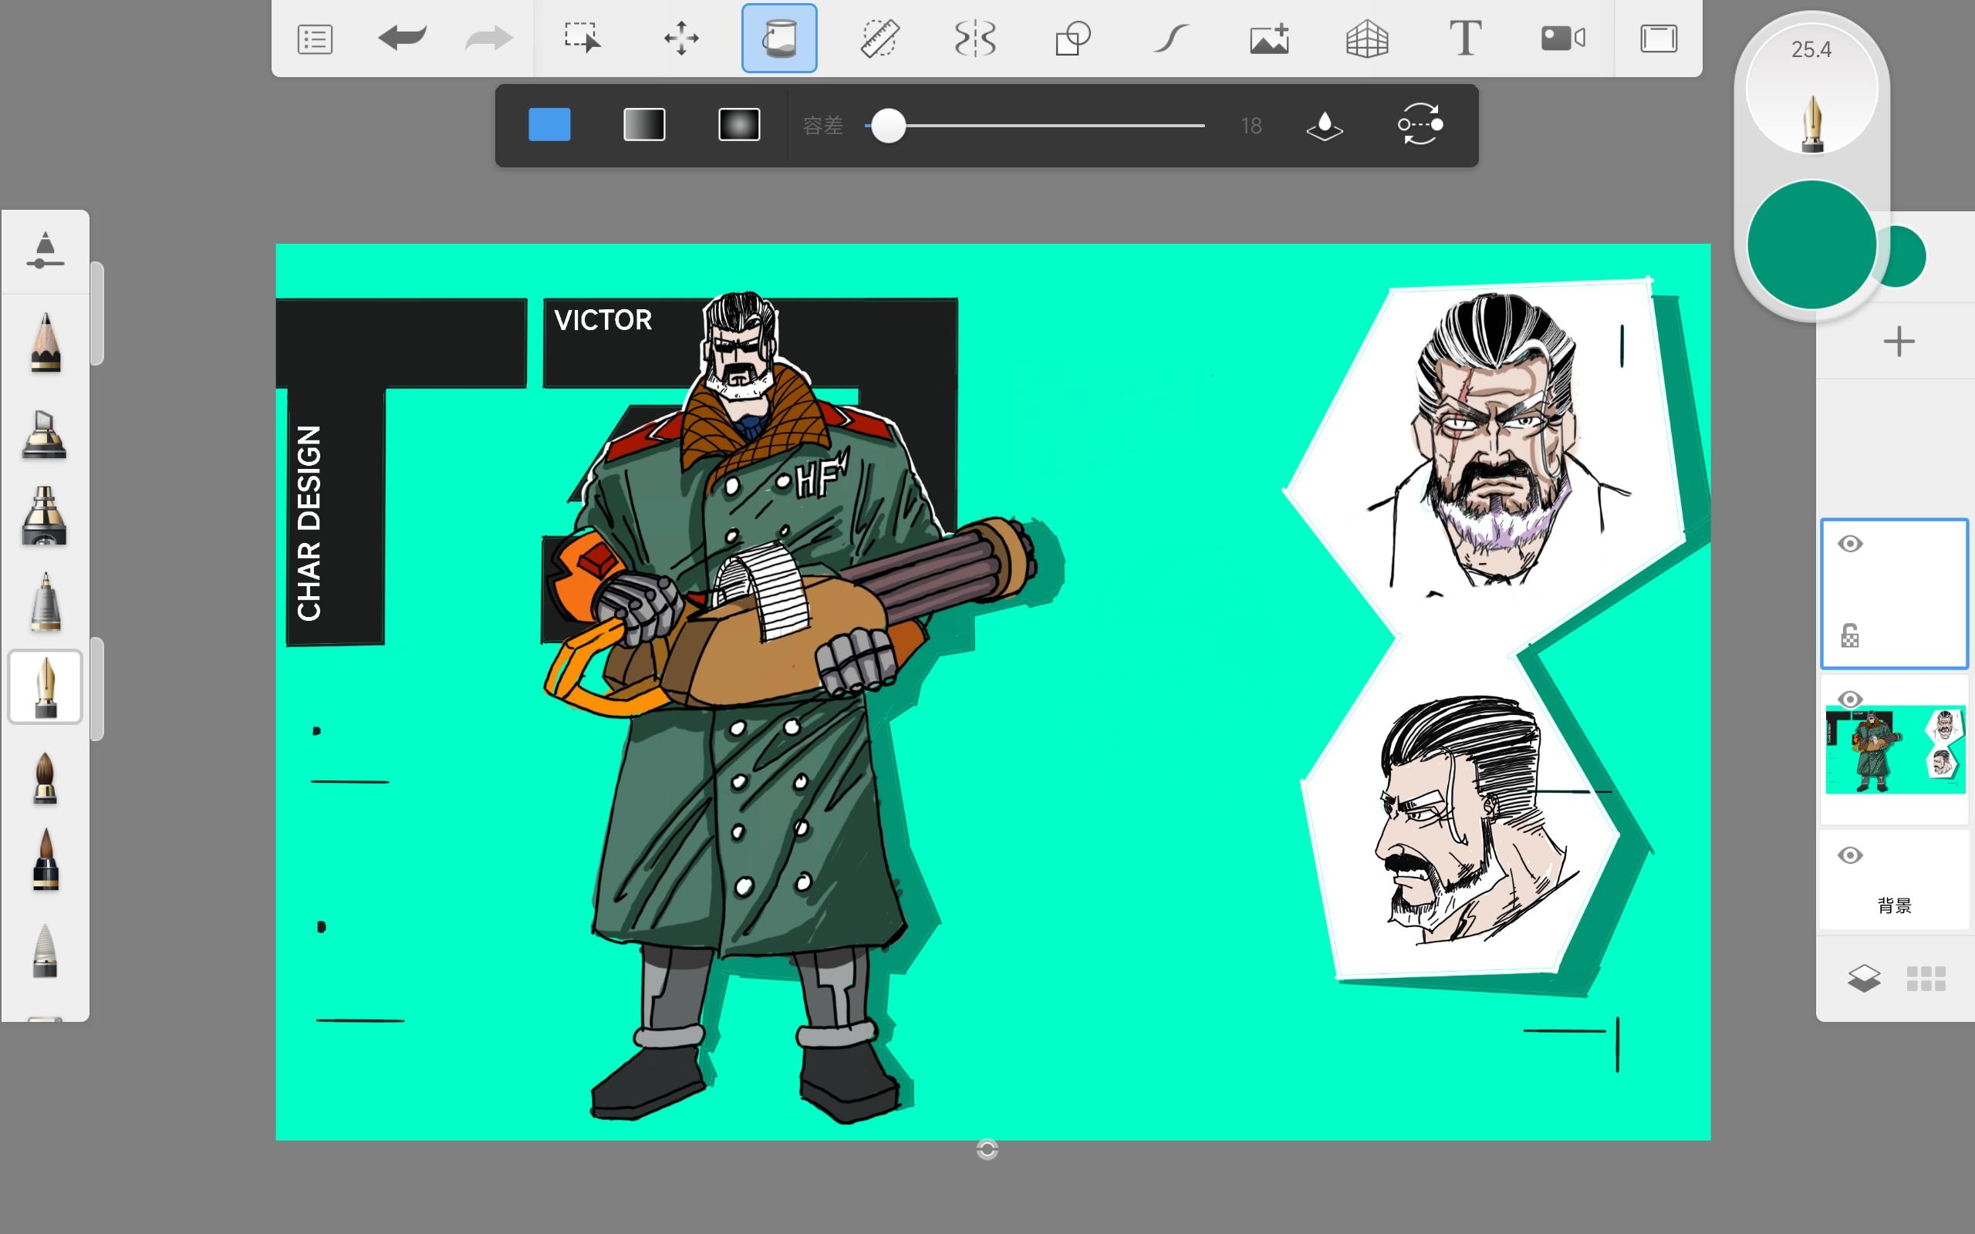
Task: Toggle visibility of the artwork layer
Action: tap(1850, 700)
